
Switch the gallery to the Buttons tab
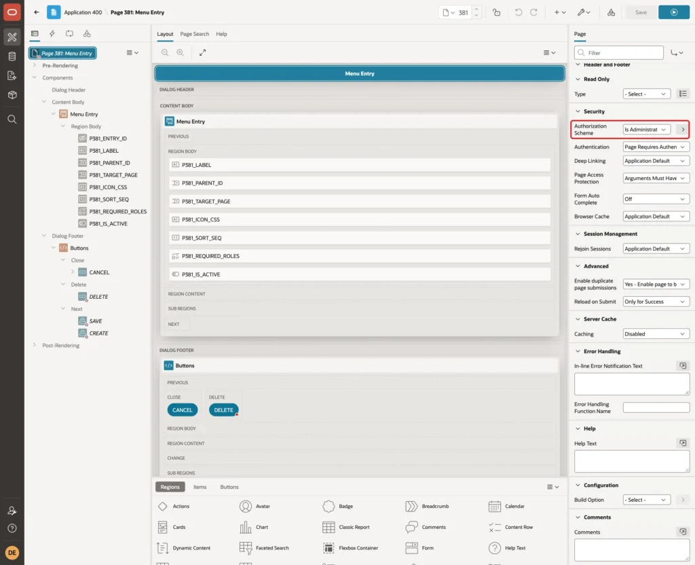229,487
